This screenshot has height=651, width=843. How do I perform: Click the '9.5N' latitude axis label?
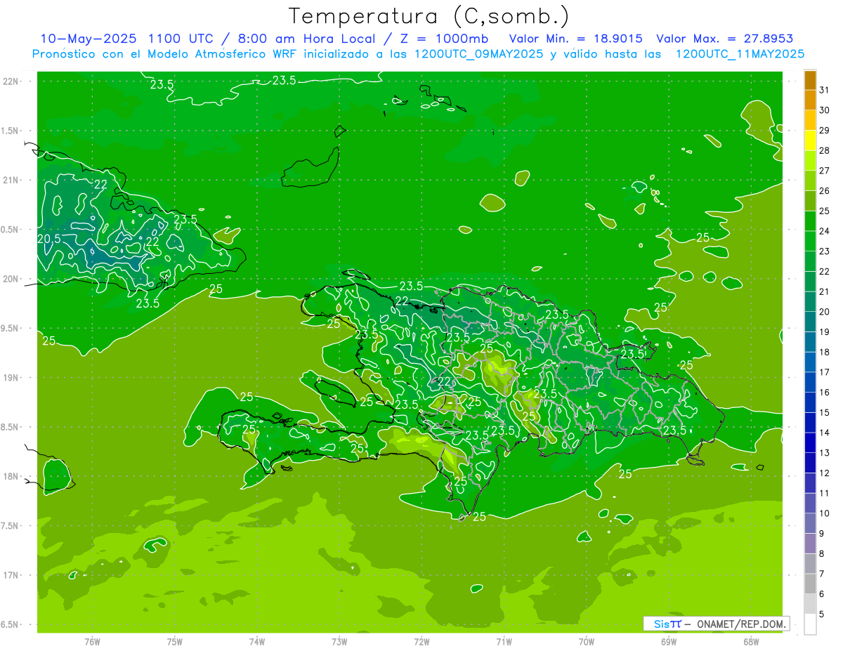(x=10, y=328)
